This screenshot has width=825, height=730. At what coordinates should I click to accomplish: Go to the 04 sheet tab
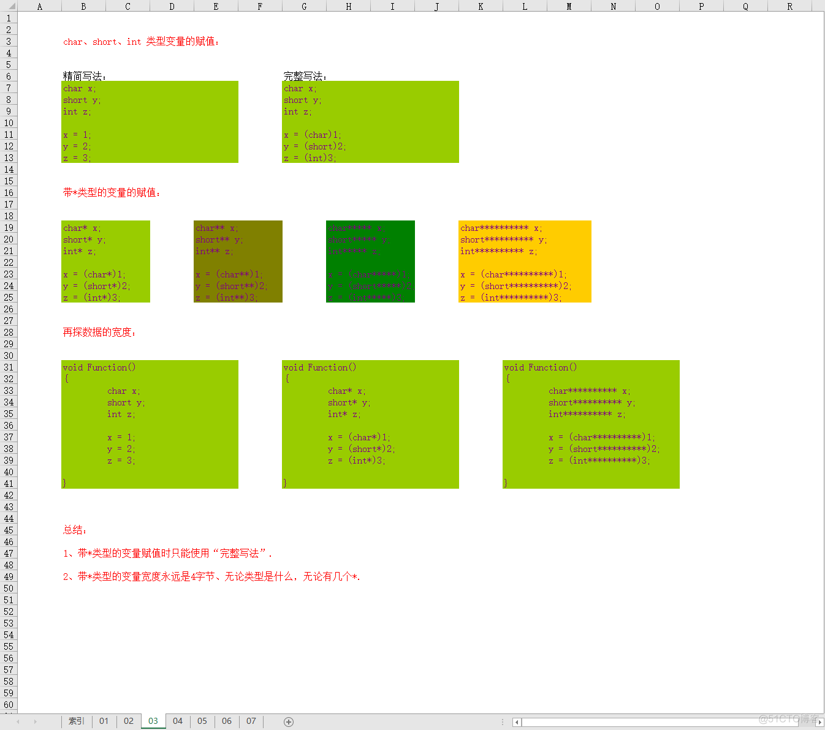click(x=178, y=721)
